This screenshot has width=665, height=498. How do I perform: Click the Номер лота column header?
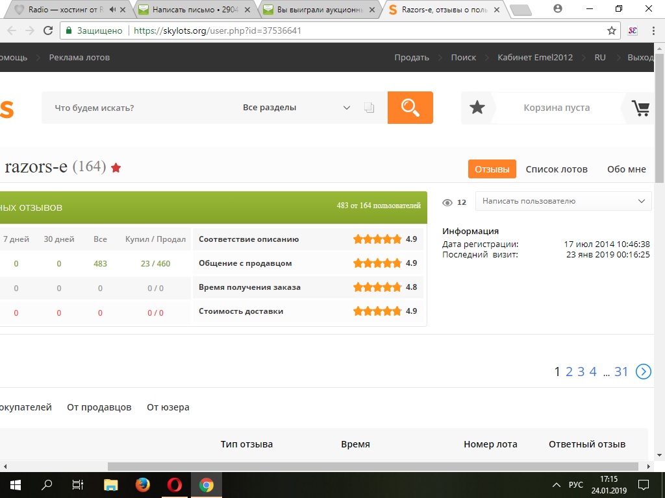click(x=490, y=444)
